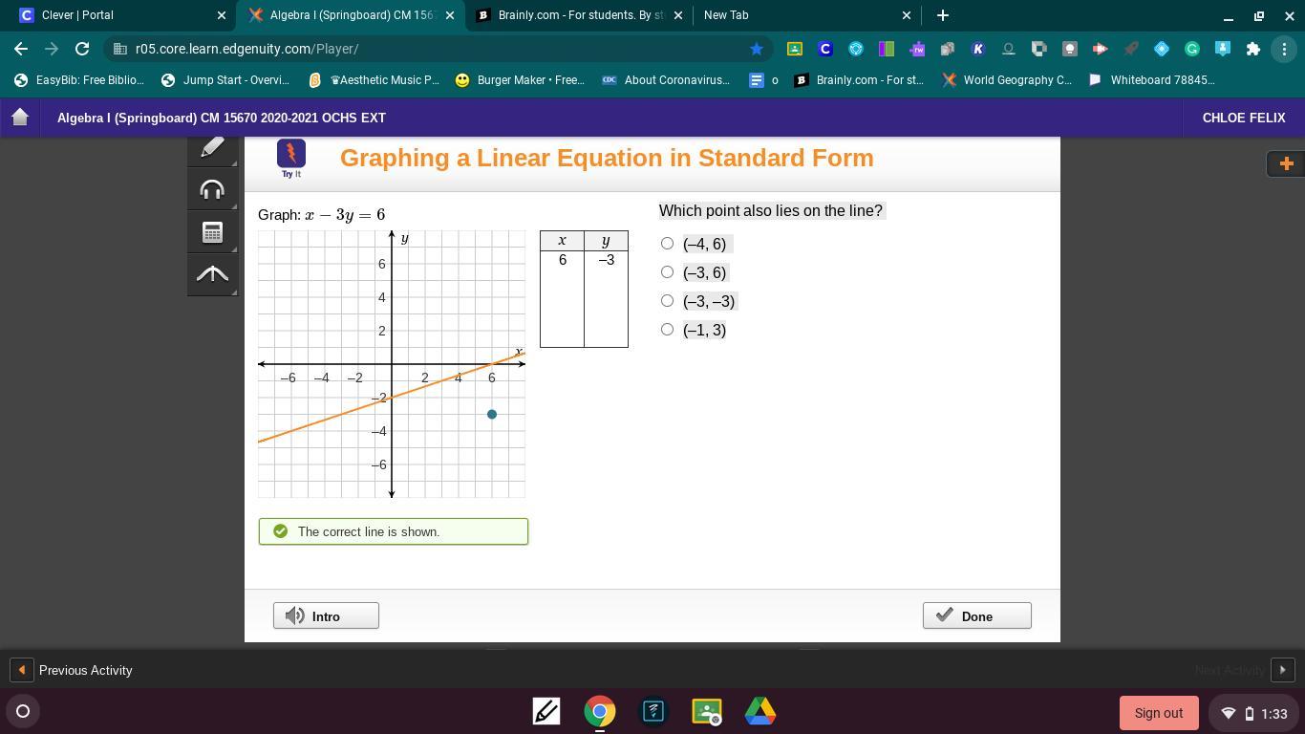Click the Next Activity arrow
Image resolution: width=1305 pixels, height=734 pixels.
[x=1282, y=670]
